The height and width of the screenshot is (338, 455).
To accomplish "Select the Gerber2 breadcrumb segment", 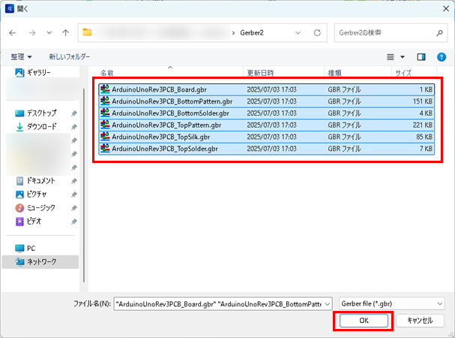I will pyautogui.click(x=252, y=33).
